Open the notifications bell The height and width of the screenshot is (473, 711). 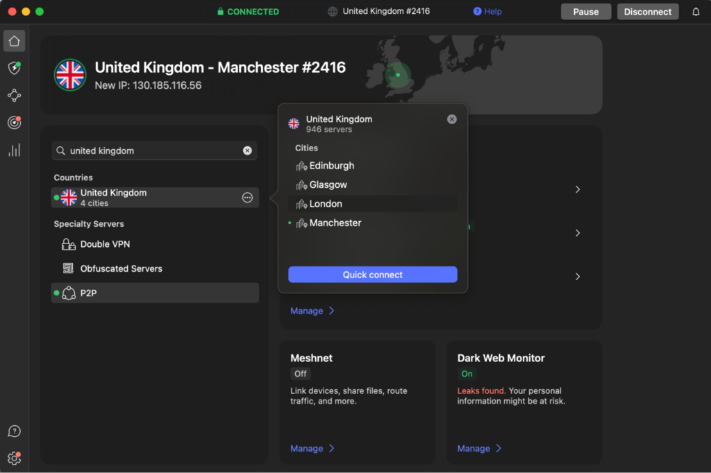(696, 12)
